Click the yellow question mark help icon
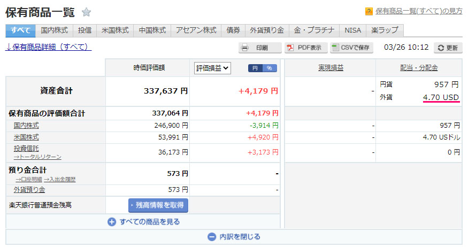This screenshot has width=468, height=247. tap(369, 11)
